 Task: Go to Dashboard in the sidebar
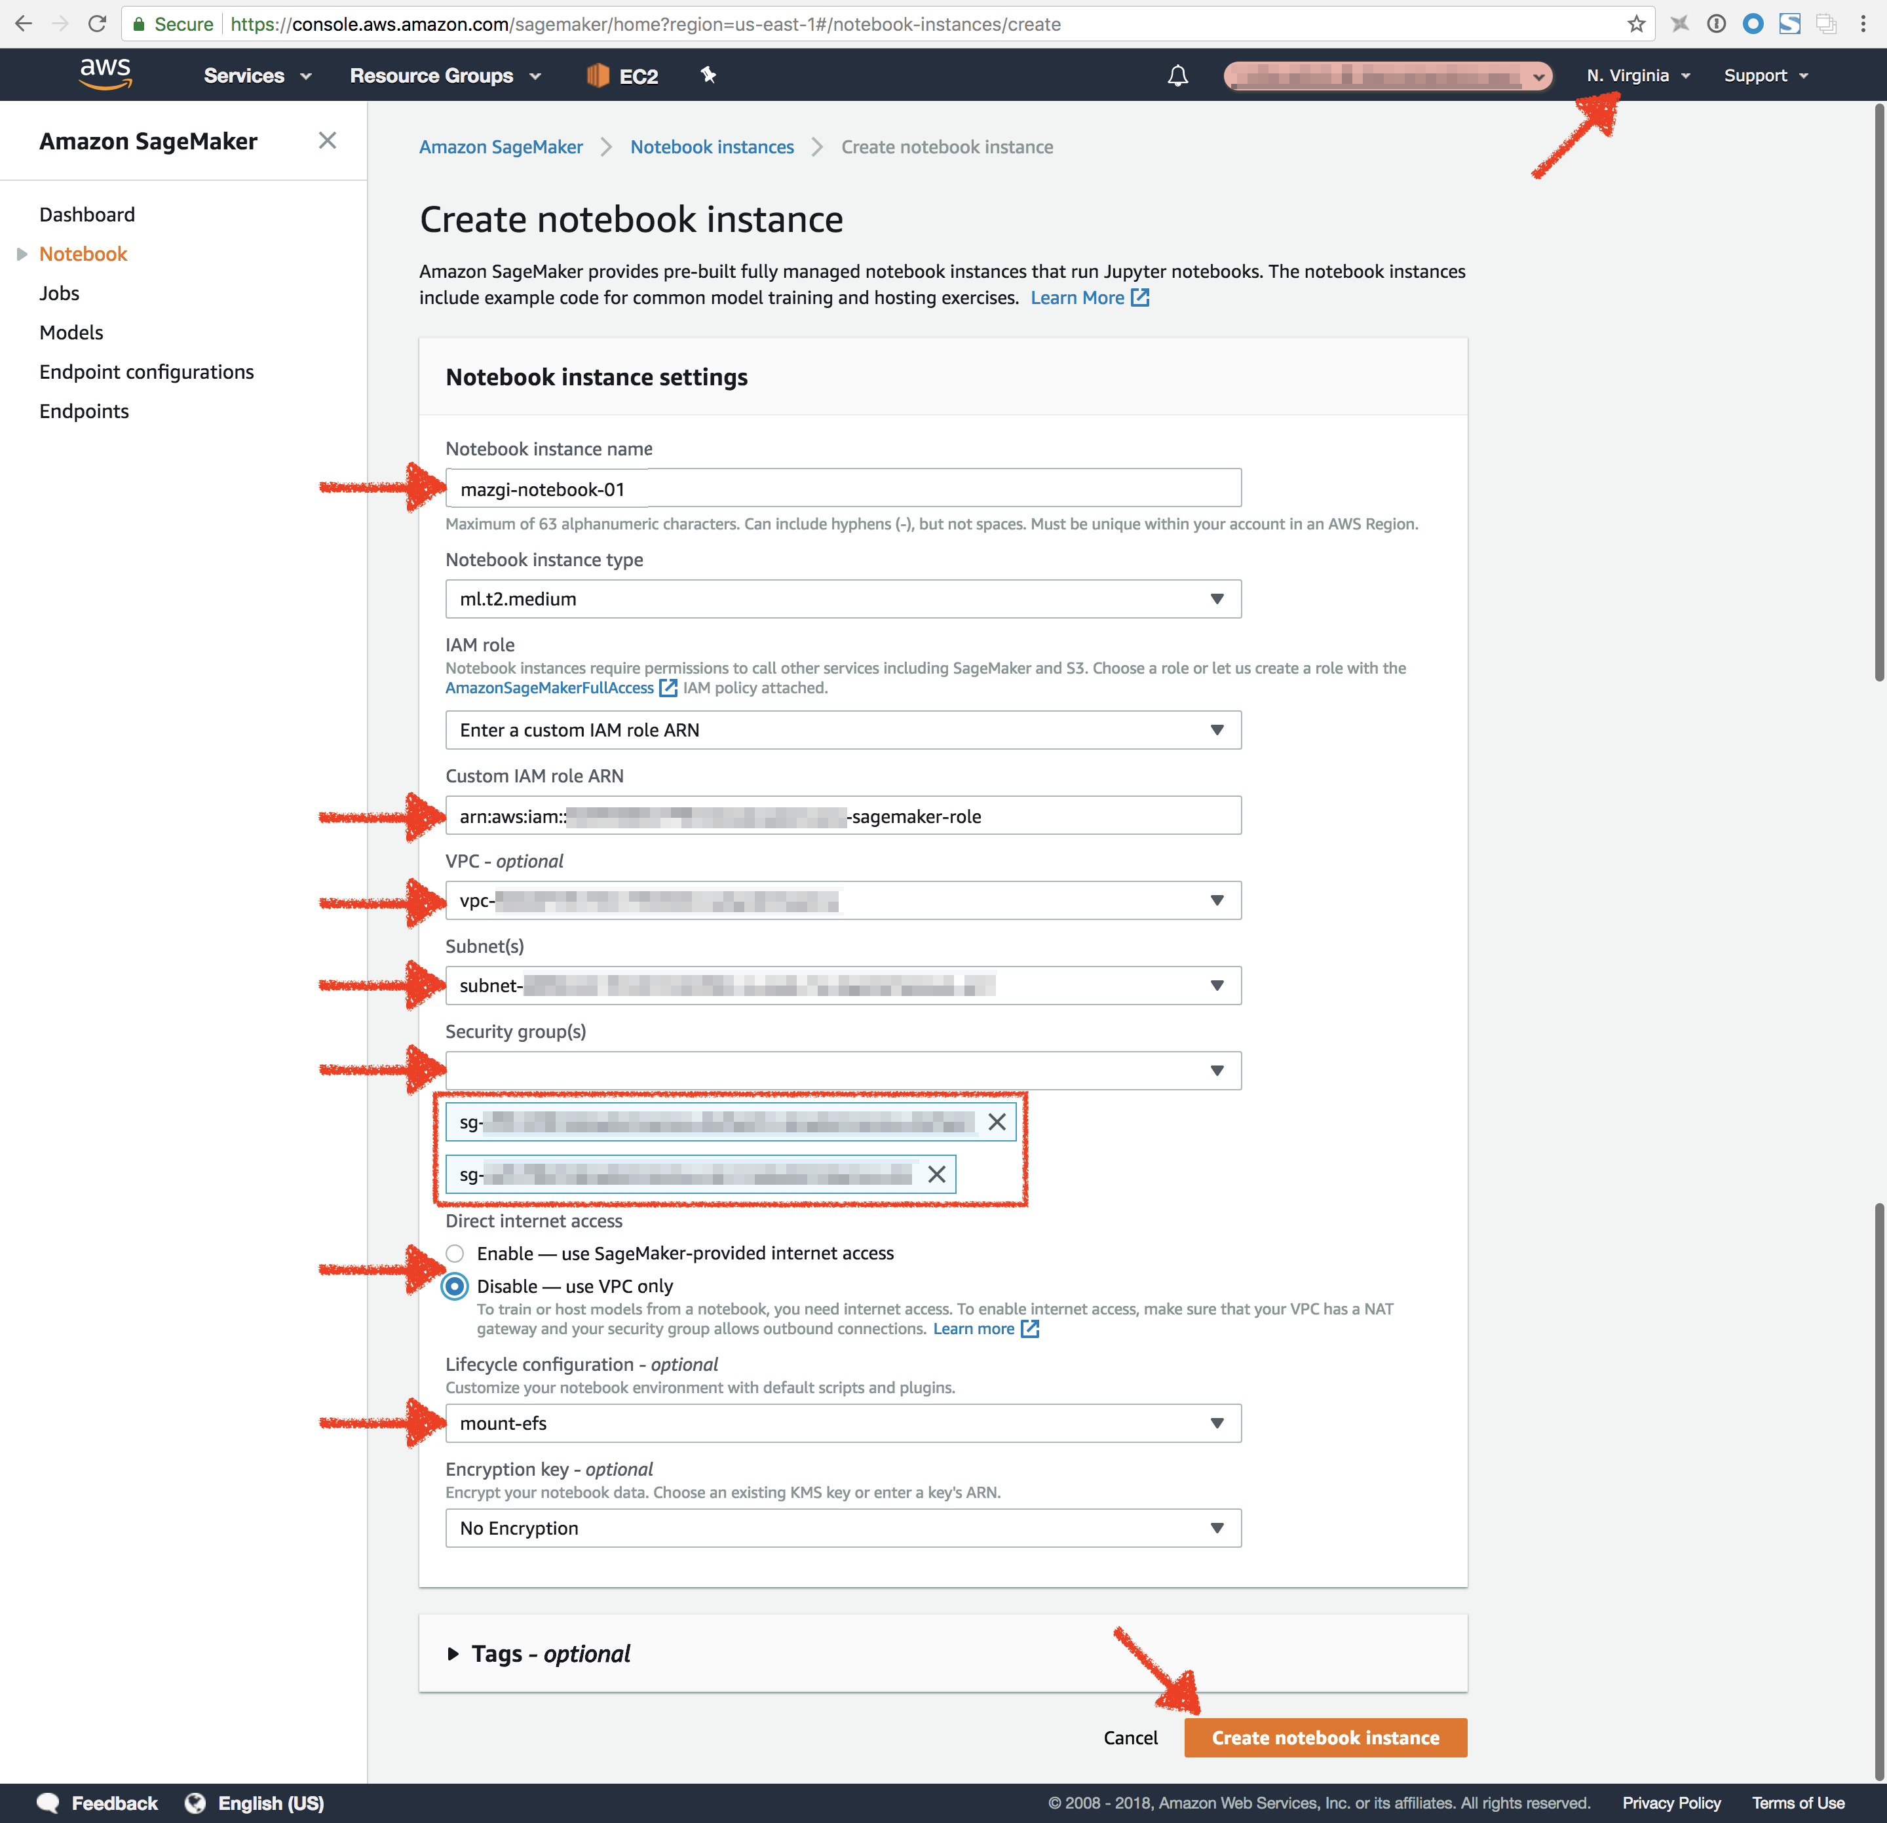(86, 215)
